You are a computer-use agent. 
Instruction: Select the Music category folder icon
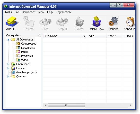[18, 52]
